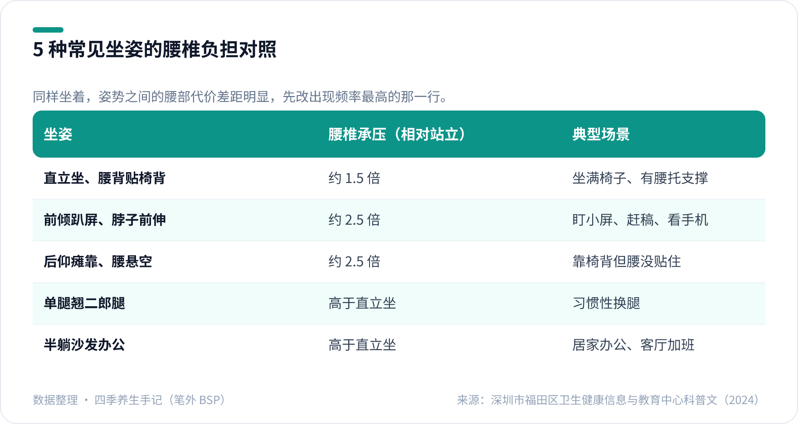Image resolution: width=798 pixels, height=424 pixels.
Task: Click the footer credit 数据整理 · 四季养生手记
Action: pos(129,400)
